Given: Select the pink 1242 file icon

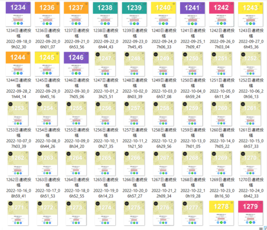Looking at the screenshot, I should click(x=222, y=14).
